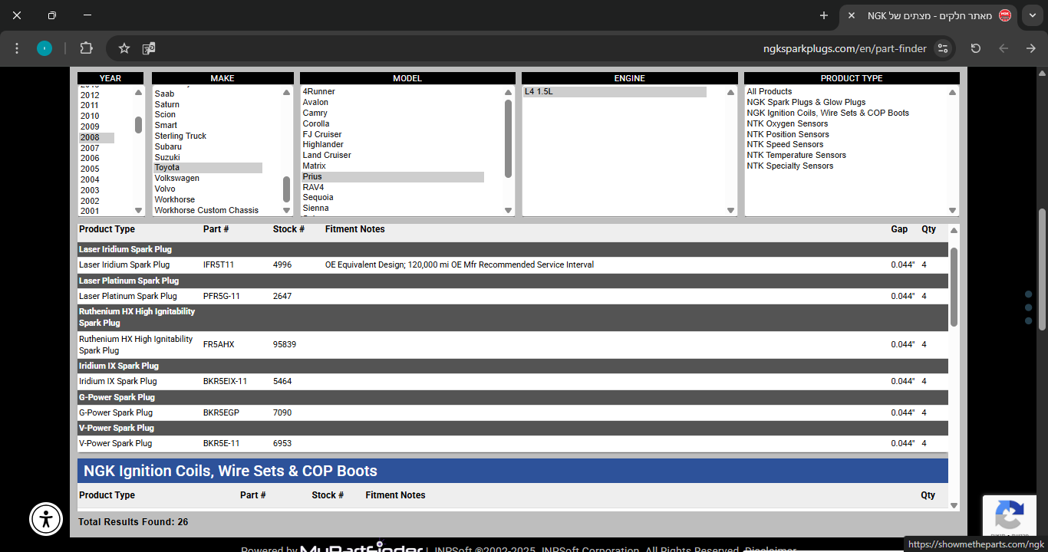The width and height of the screenshot is (1048, 552).
Task: Click the Disclaimer link in footer
Action: coord(770,549)
